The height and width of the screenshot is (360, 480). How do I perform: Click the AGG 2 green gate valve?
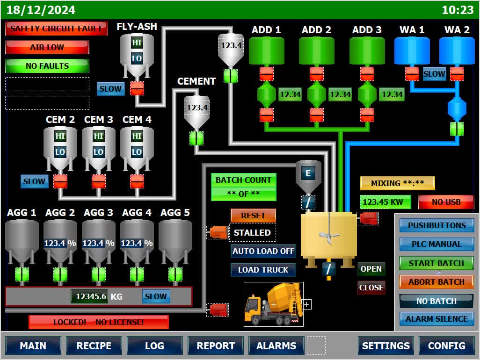60,274
